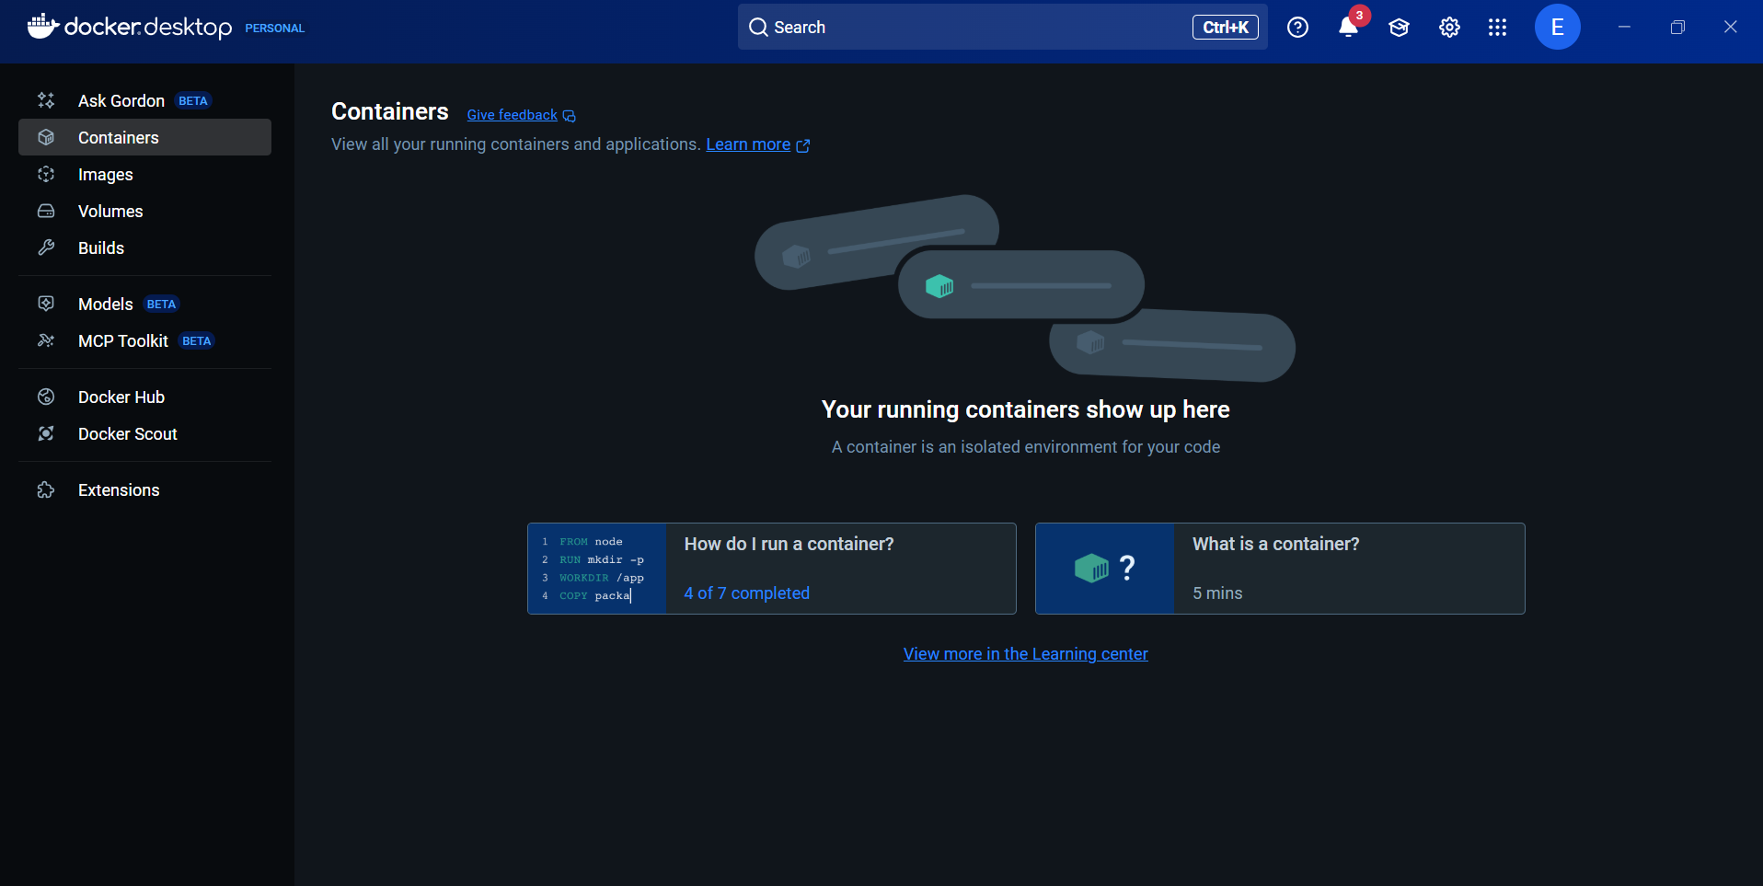Open the apps grid menu

click(1497, 27)
